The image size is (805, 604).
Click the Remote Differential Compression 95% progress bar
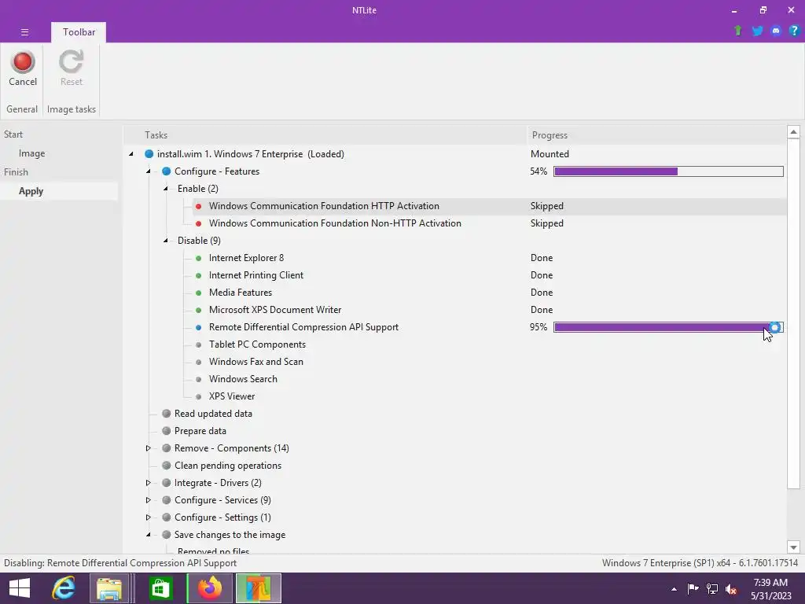[668, 327]
